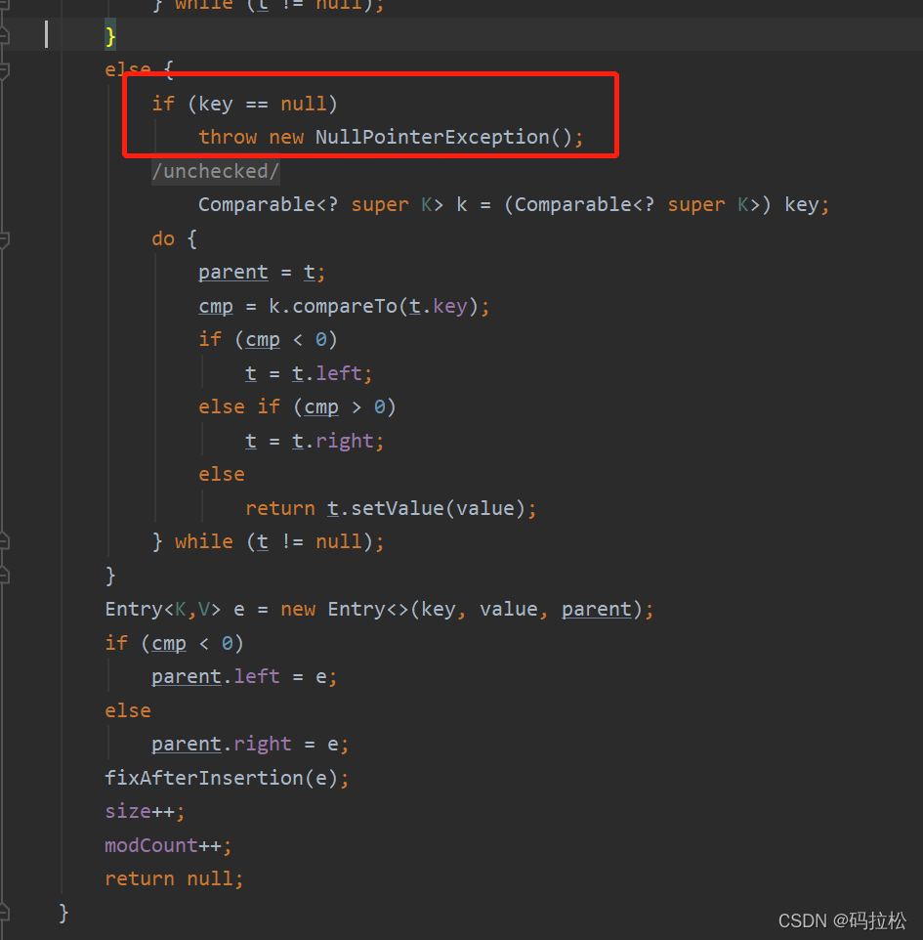Screen dimensions: 923x940
Task: Click the Comparable<? super K> k declaration line
Action: [514, 205]
